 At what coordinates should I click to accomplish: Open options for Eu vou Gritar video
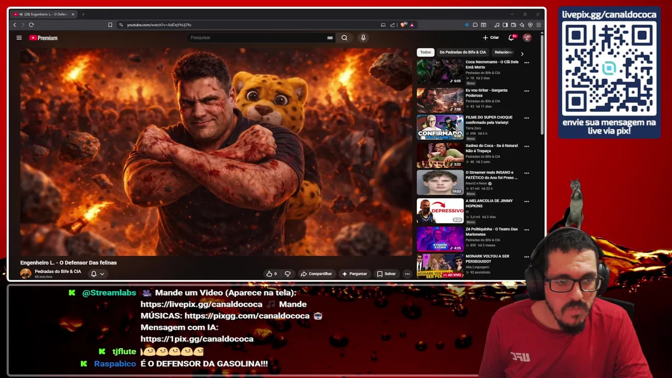[x=527, y=91]
